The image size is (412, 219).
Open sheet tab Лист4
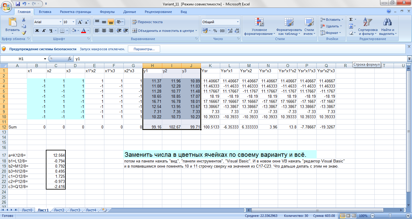[x=91, y=210]
